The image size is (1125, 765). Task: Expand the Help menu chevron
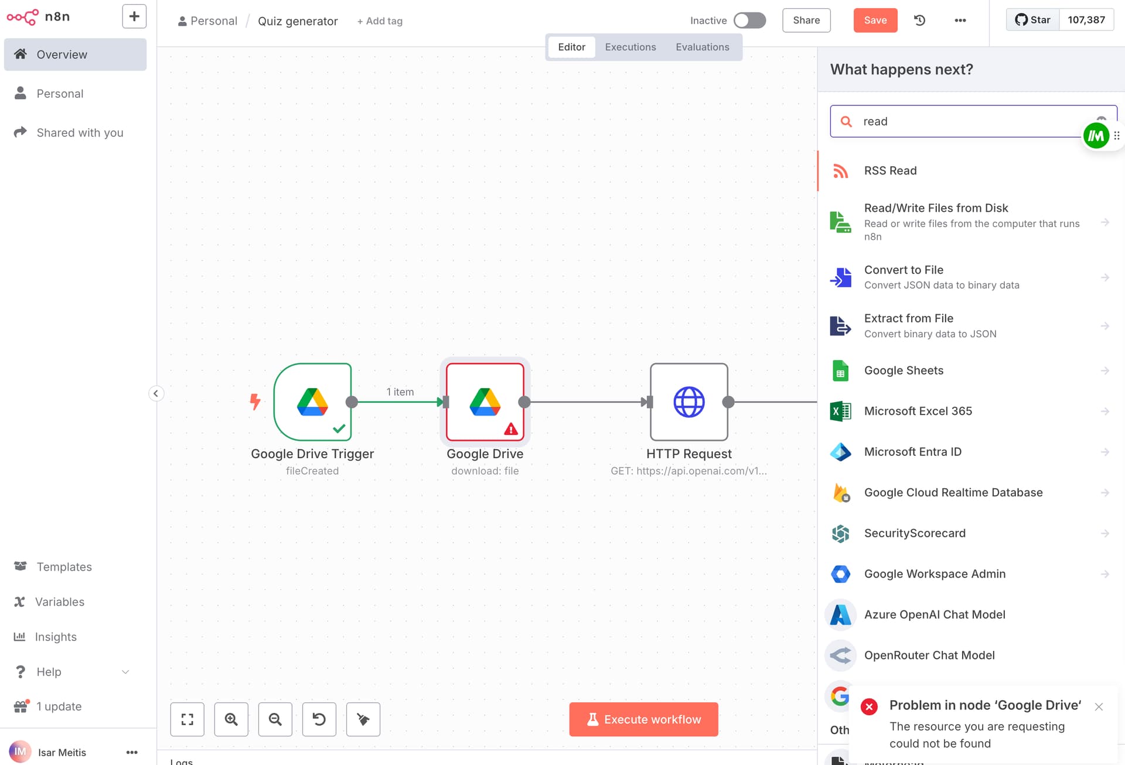(125, 672)
